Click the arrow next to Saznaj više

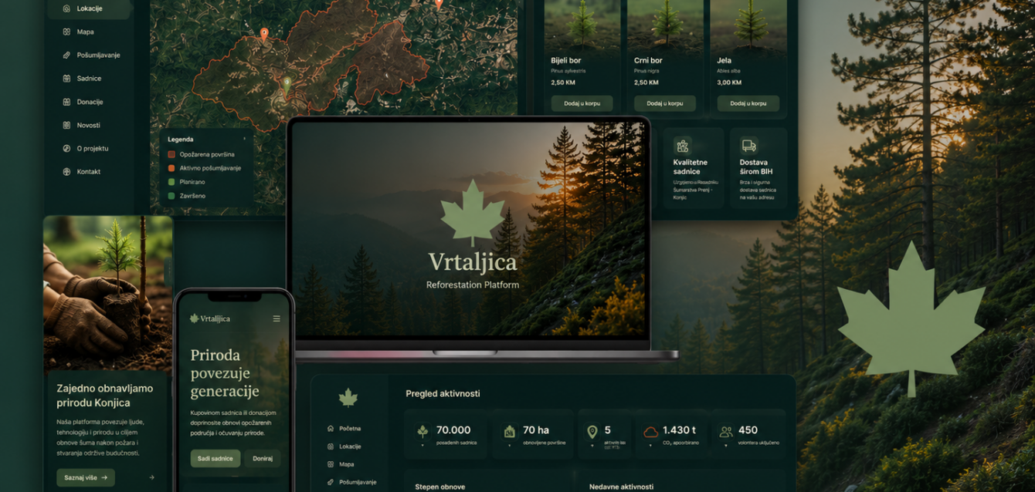[151, 477]
